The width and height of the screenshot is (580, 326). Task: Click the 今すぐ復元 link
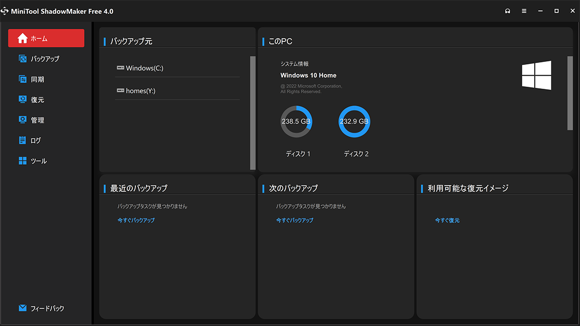[447, 221]
